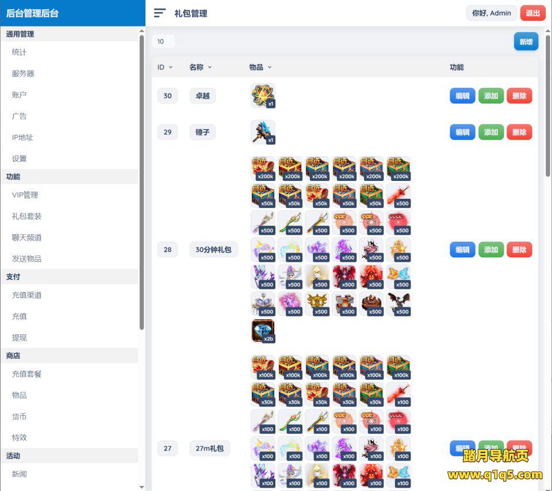This screenshot has height=491, width=552.
Task: Go to the VIP管理 sidebar item
Action: pyautogui.click(x=25, y=195)
